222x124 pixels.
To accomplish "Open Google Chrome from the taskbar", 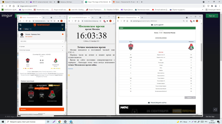I will click(x=60, y=122).
